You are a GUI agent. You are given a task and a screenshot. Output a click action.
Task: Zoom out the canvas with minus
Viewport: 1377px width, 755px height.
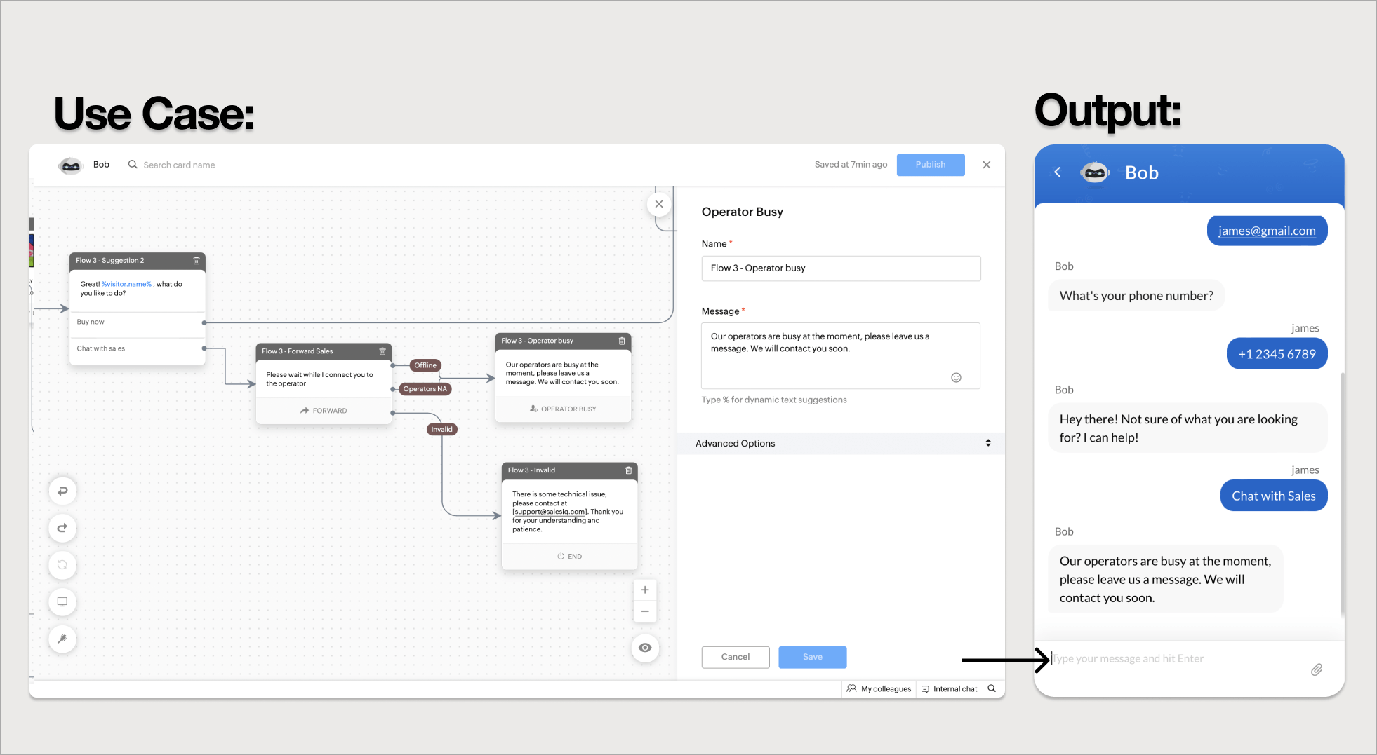pos(645,611)
